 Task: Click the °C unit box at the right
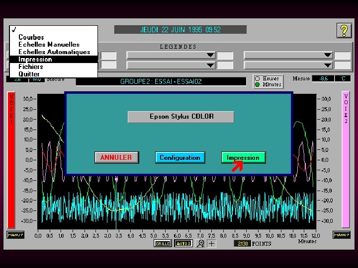click(343, 78)
